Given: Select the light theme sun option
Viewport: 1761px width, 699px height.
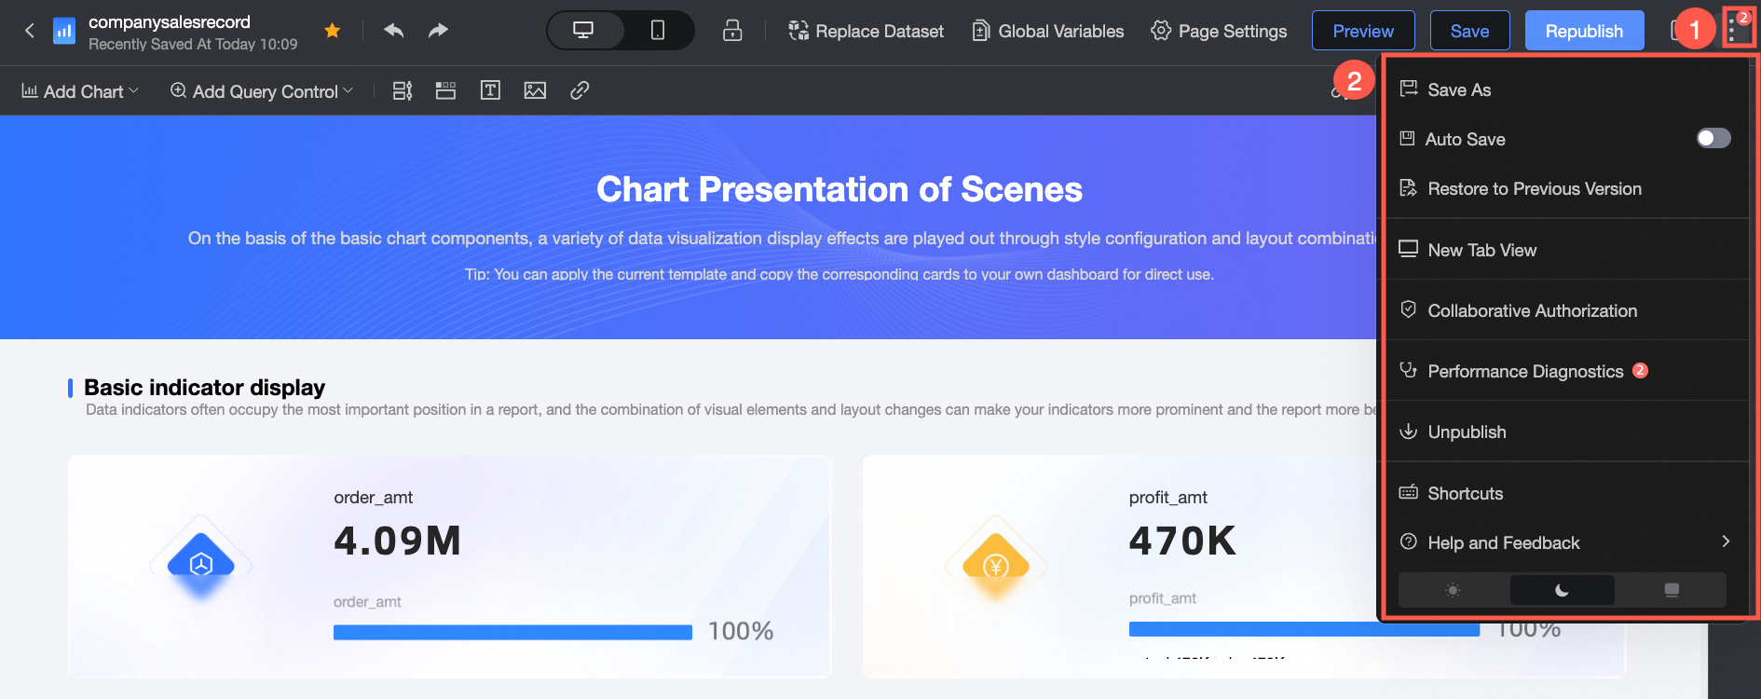Looking at the screenshot, I should coord(1453,590).
